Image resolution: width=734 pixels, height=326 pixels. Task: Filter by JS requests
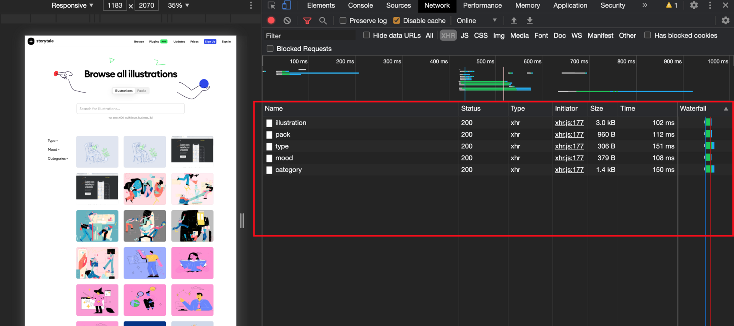[464, 36]
